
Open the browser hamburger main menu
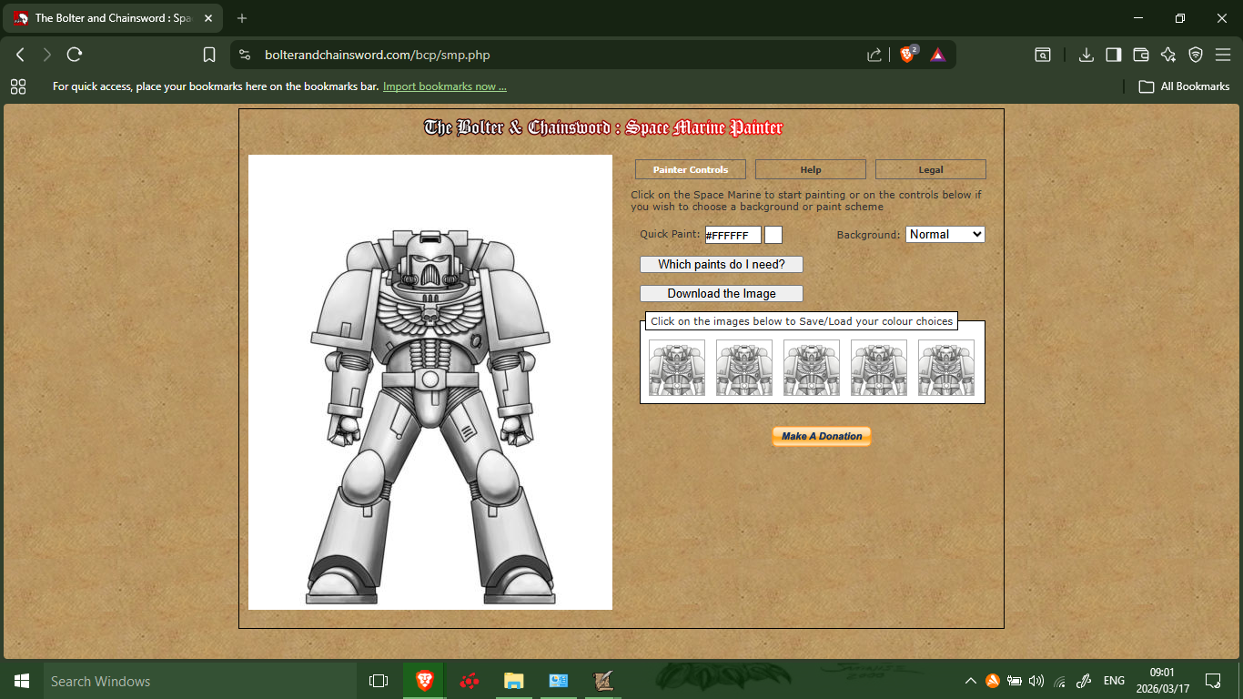(1222, 55)
